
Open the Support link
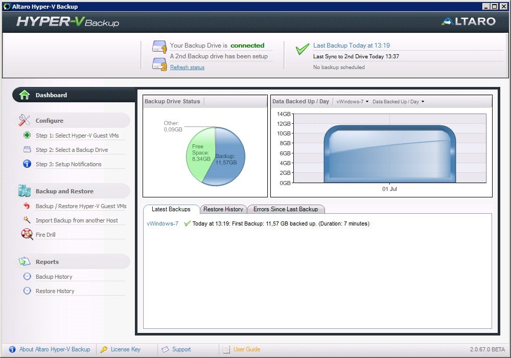pyautogui.click(x=181, y=349)
